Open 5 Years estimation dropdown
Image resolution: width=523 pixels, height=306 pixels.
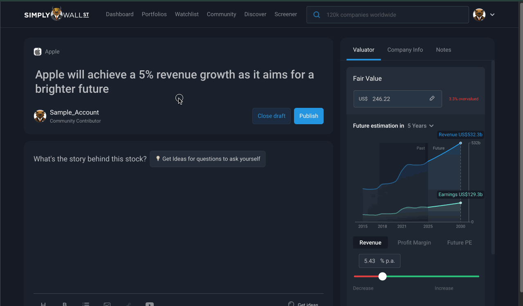tap(421, 126)
